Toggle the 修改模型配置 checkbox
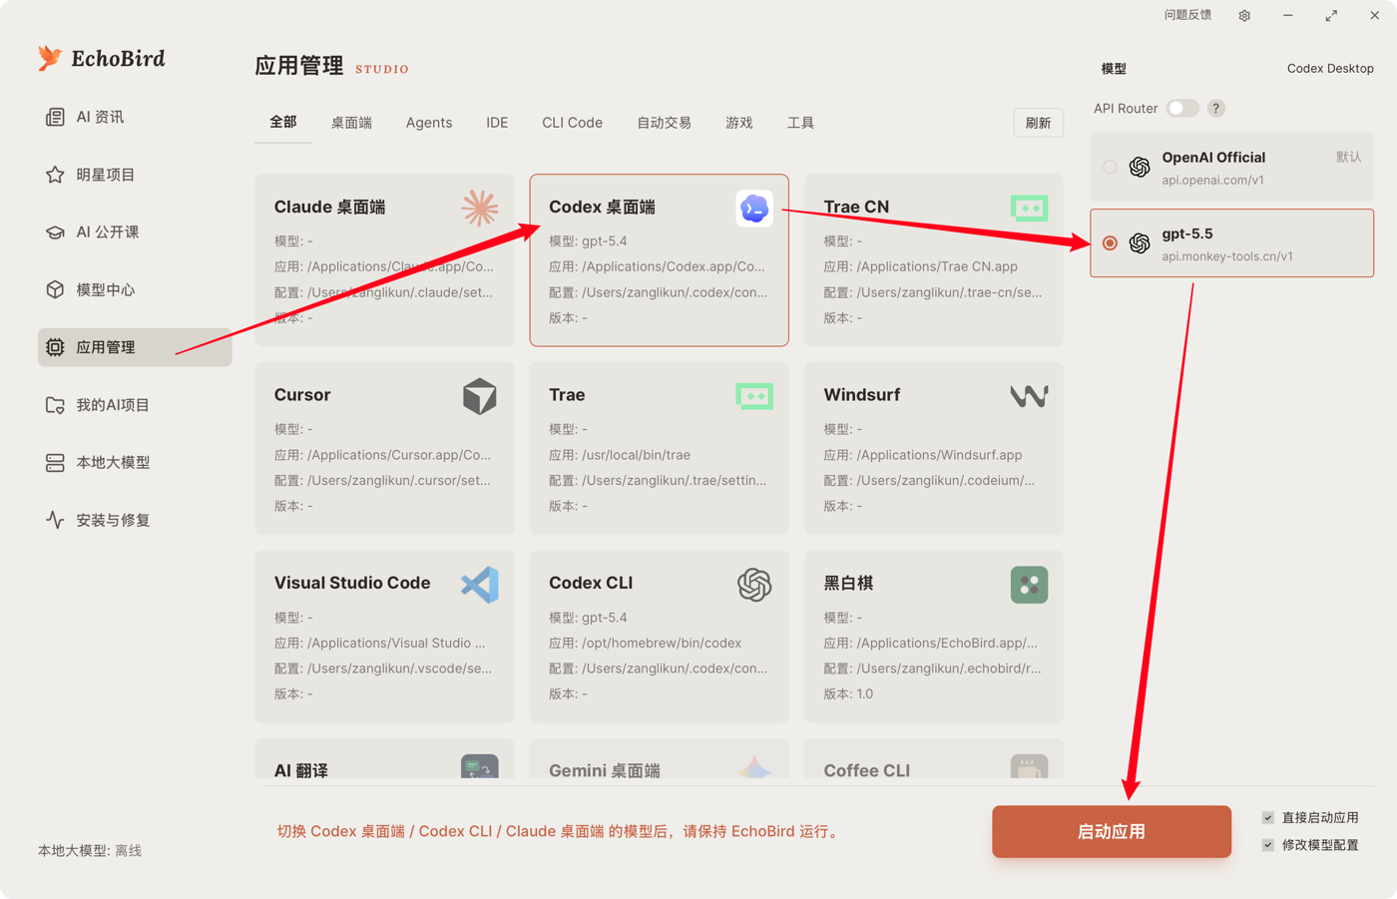The image size is (1397, 899). (1268, 845)
